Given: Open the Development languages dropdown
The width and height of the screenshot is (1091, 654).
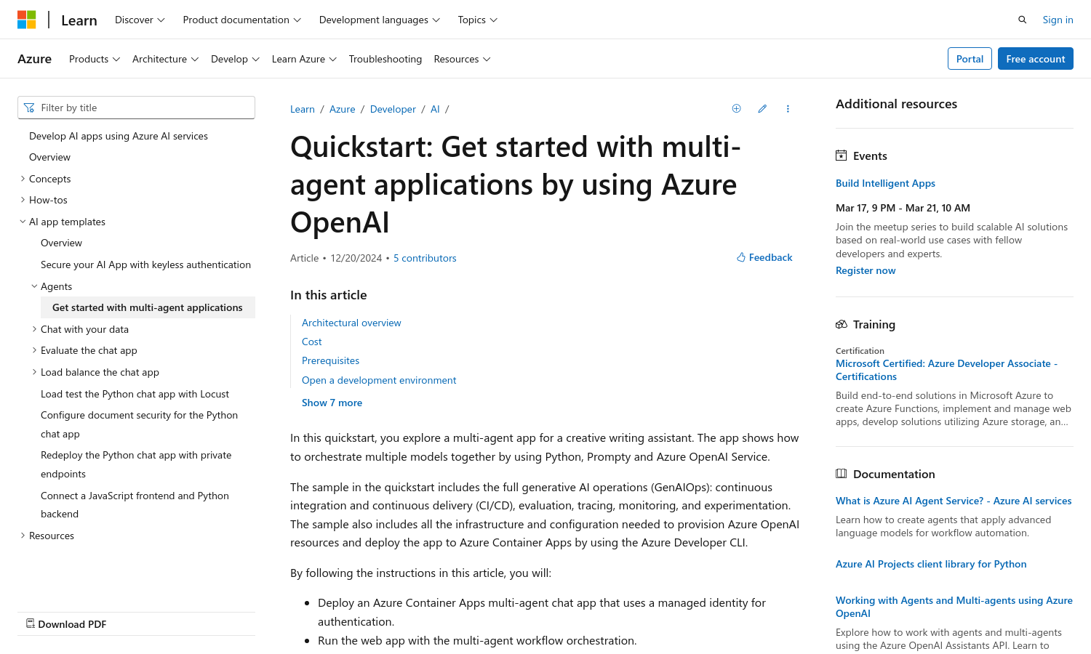Looking at the screenshot, I should [379, 20].
